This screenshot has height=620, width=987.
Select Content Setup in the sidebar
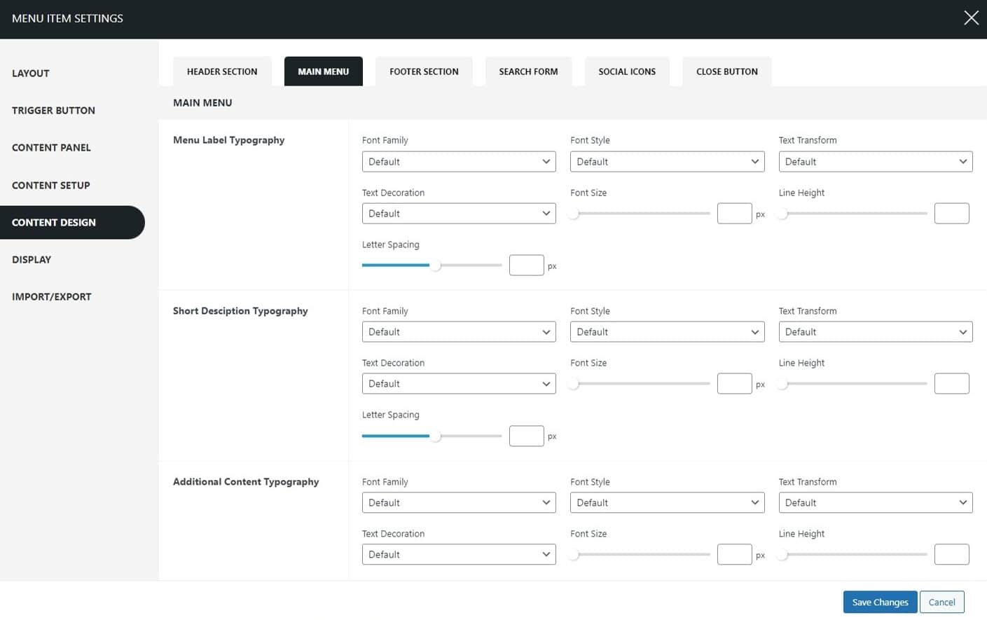pos(50,185)
